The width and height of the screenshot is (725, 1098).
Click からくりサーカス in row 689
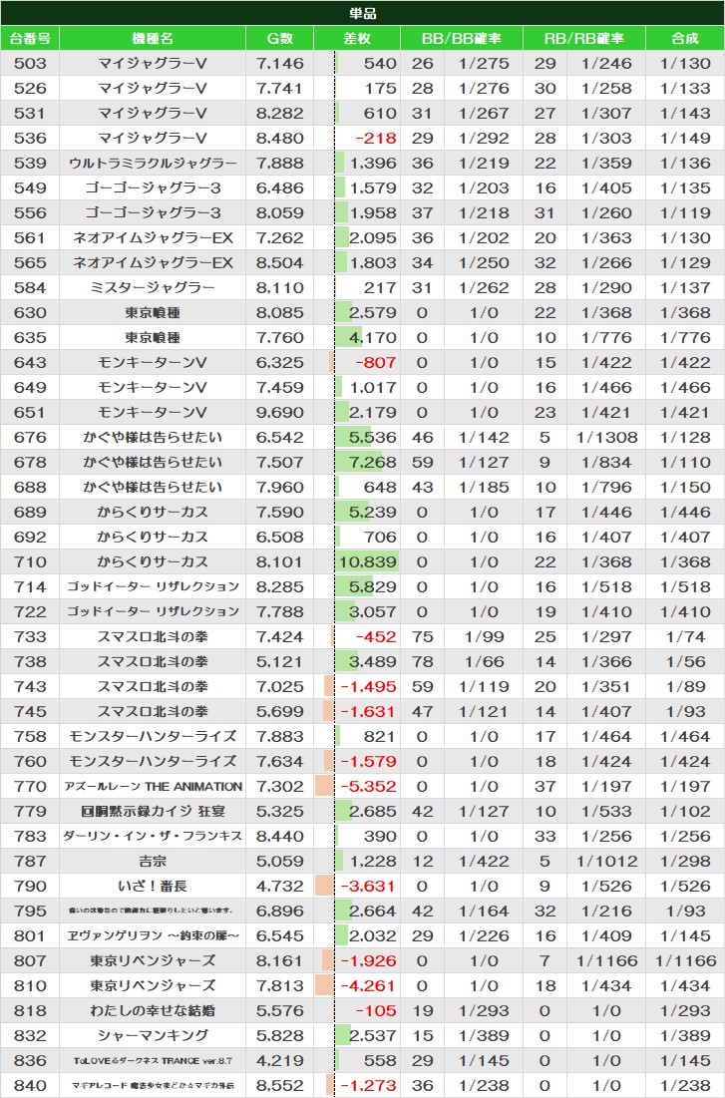pyautogui.click(x=153, y=512)
